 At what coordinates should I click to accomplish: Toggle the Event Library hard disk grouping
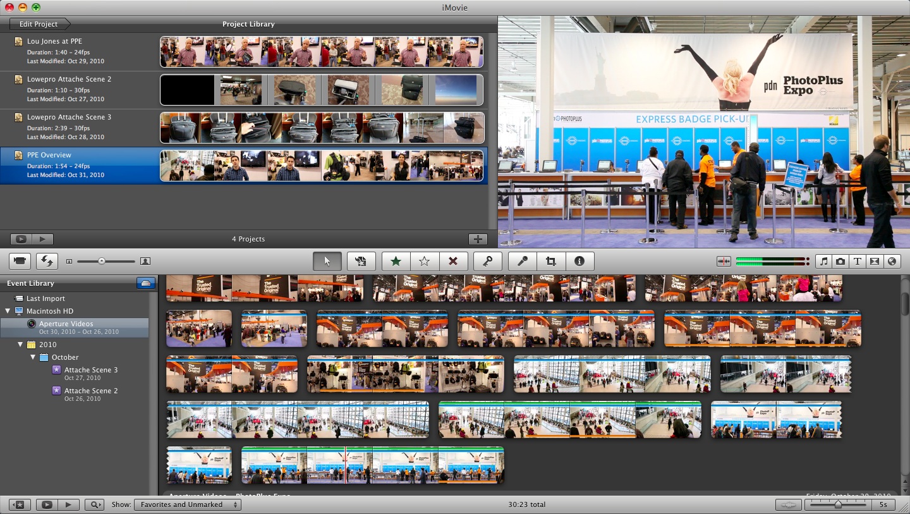(146, 283)
